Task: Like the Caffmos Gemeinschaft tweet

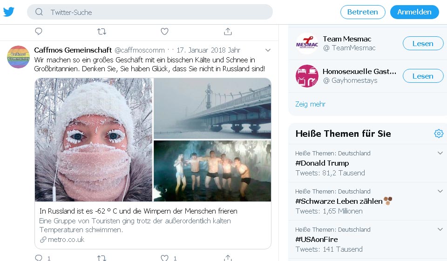Action: pyautogui.click(x=164, y=257)
